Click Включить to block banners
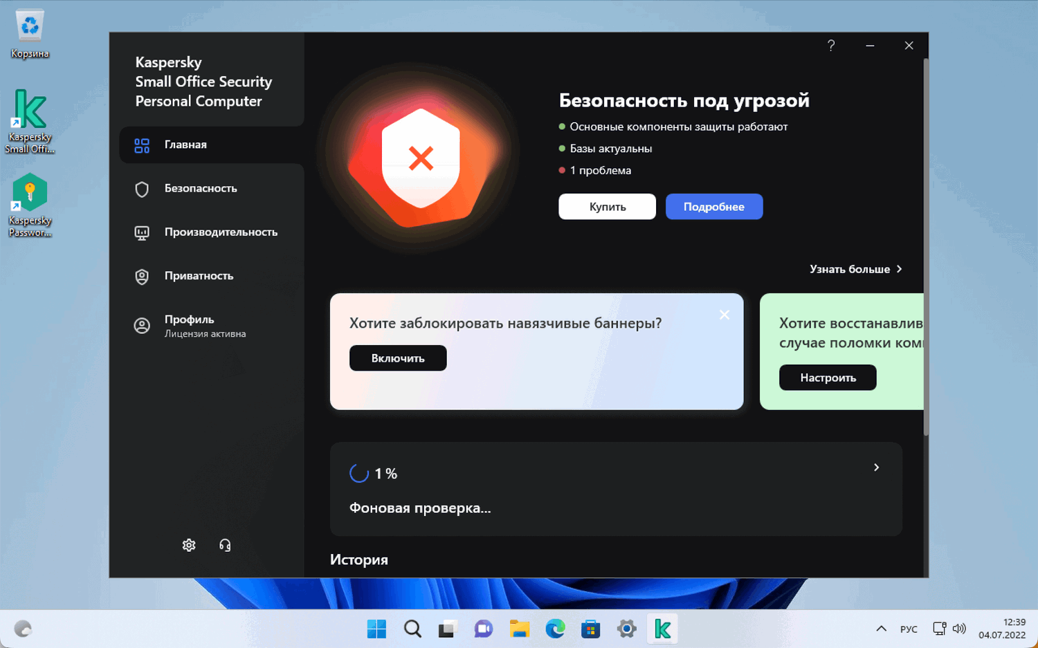 click(x=398, y=358)
